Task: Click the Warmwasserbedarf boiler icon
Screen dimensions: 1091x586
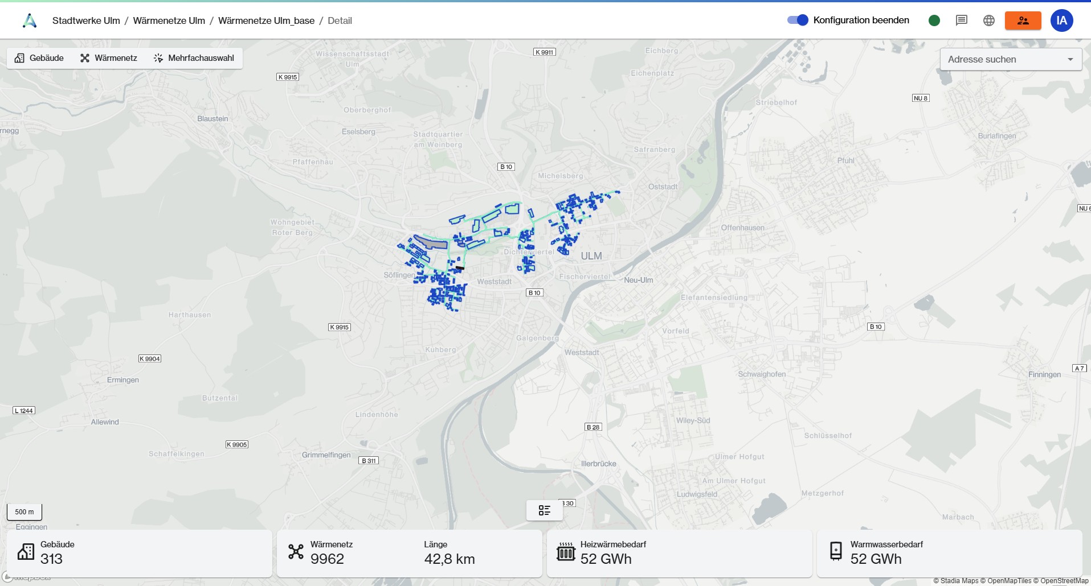Action: coord(836,552)
